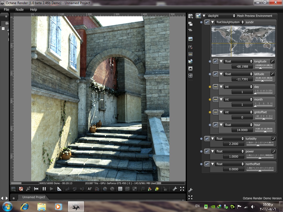Viewport: 283px width, 212px height.
Task: Select the triangle ruler tool
Action: pos(59,189)
